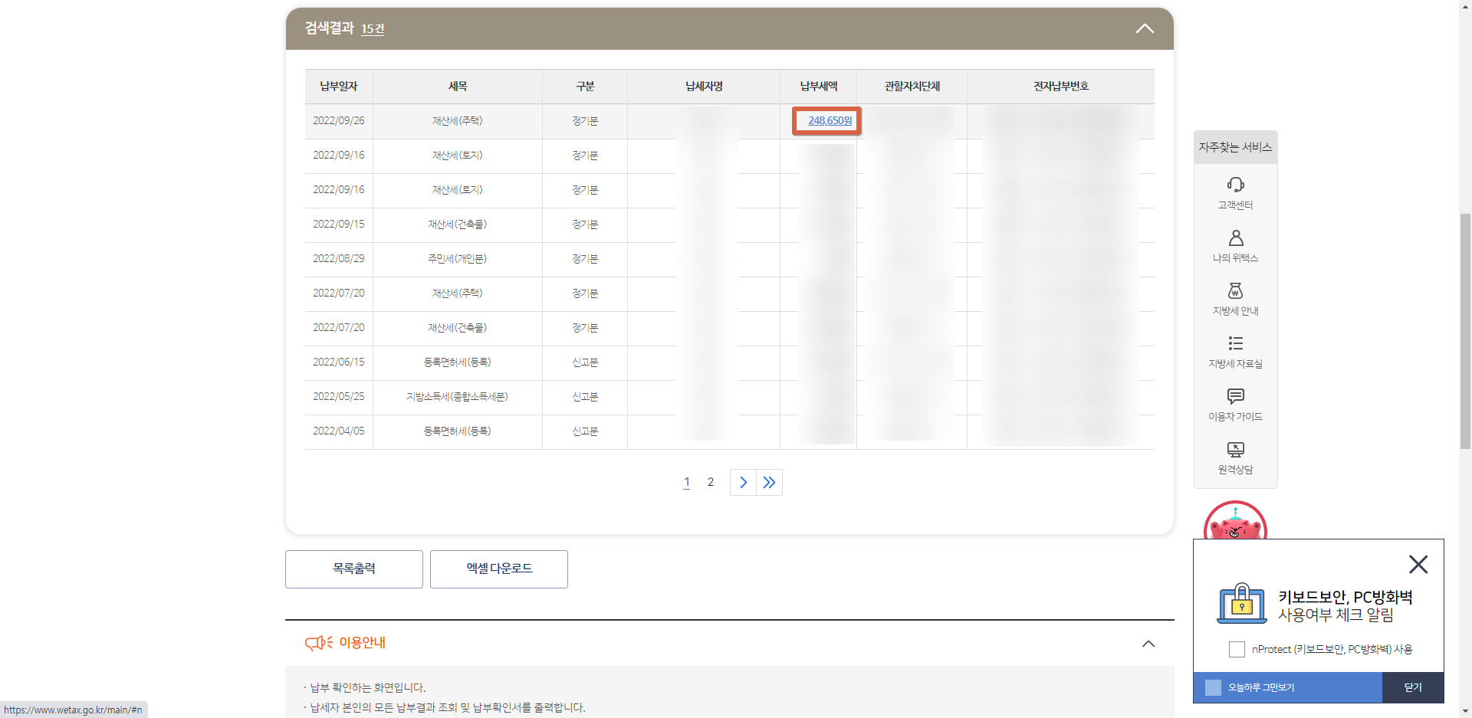This screenshot has height=718, width=1472.
Task: Open 원격상담 monitor icon
Action: (x=1235, y=449)
